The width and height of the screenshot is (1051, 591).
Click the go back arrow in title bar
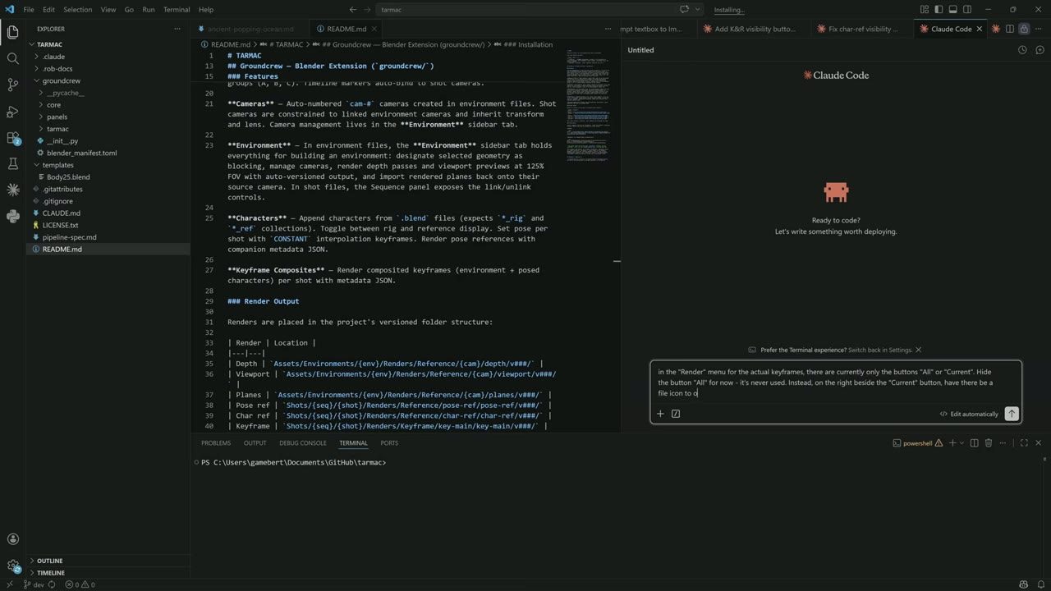(x=352, y=10)
